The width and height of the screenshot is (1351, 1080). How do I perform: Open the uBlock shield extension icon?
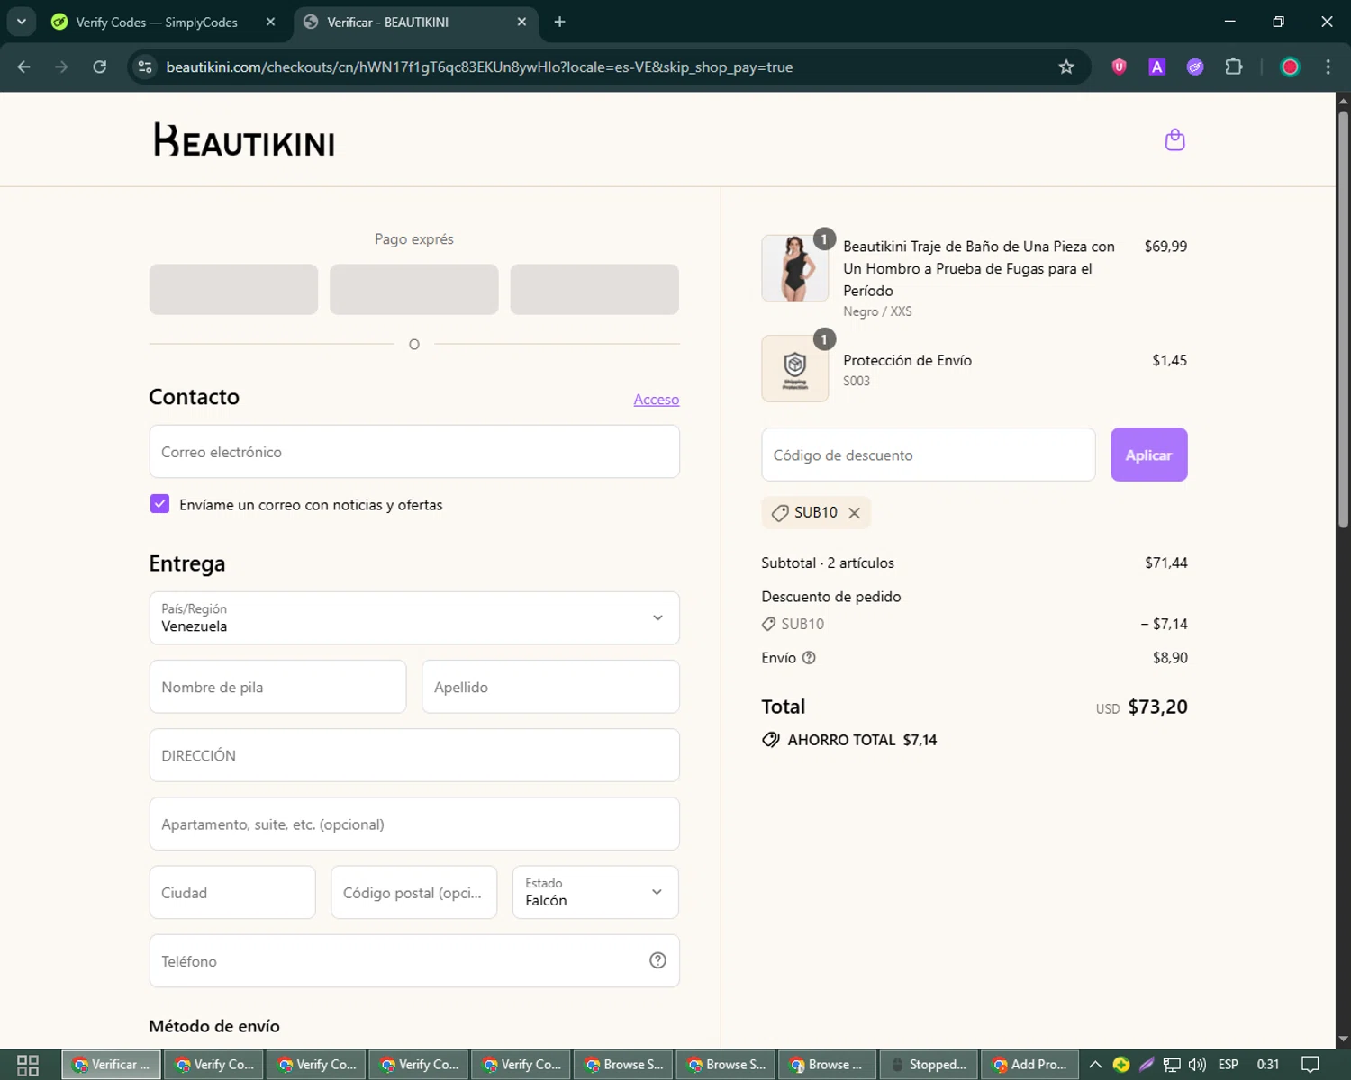click(1119, 67)
